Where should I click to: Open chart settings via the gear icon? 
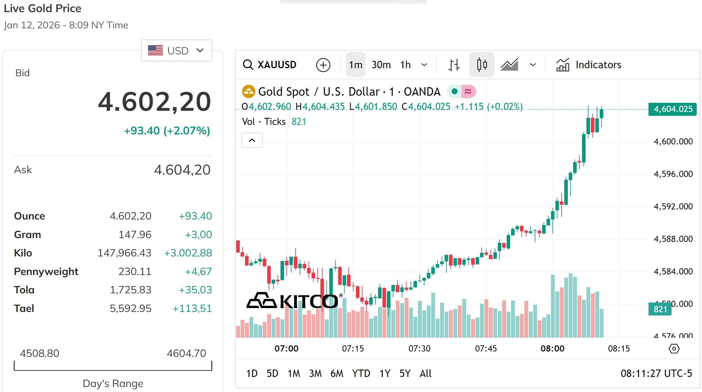pos(674,348)
